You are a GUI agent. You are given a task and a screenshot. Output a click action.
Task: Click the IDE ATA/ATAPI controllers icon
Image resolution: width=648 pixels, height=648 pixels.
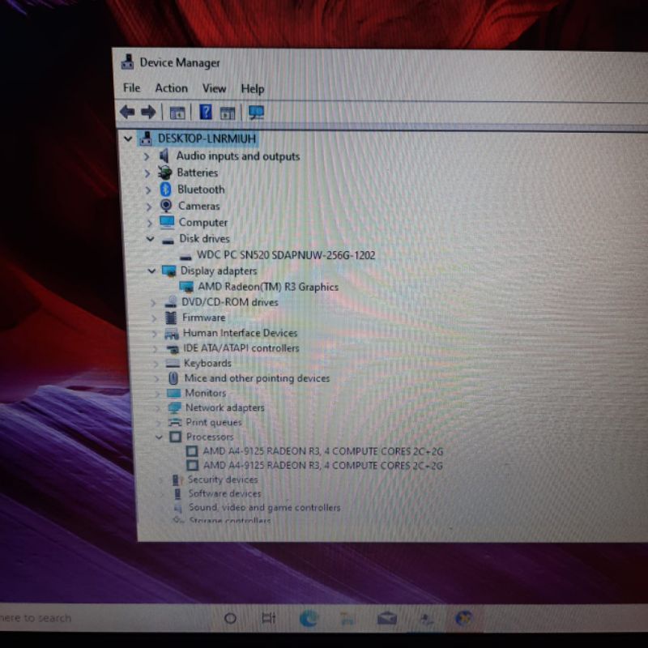point(173,349)
